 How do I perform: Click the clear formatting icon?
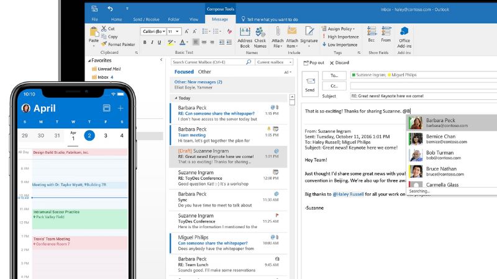(229, 32)
